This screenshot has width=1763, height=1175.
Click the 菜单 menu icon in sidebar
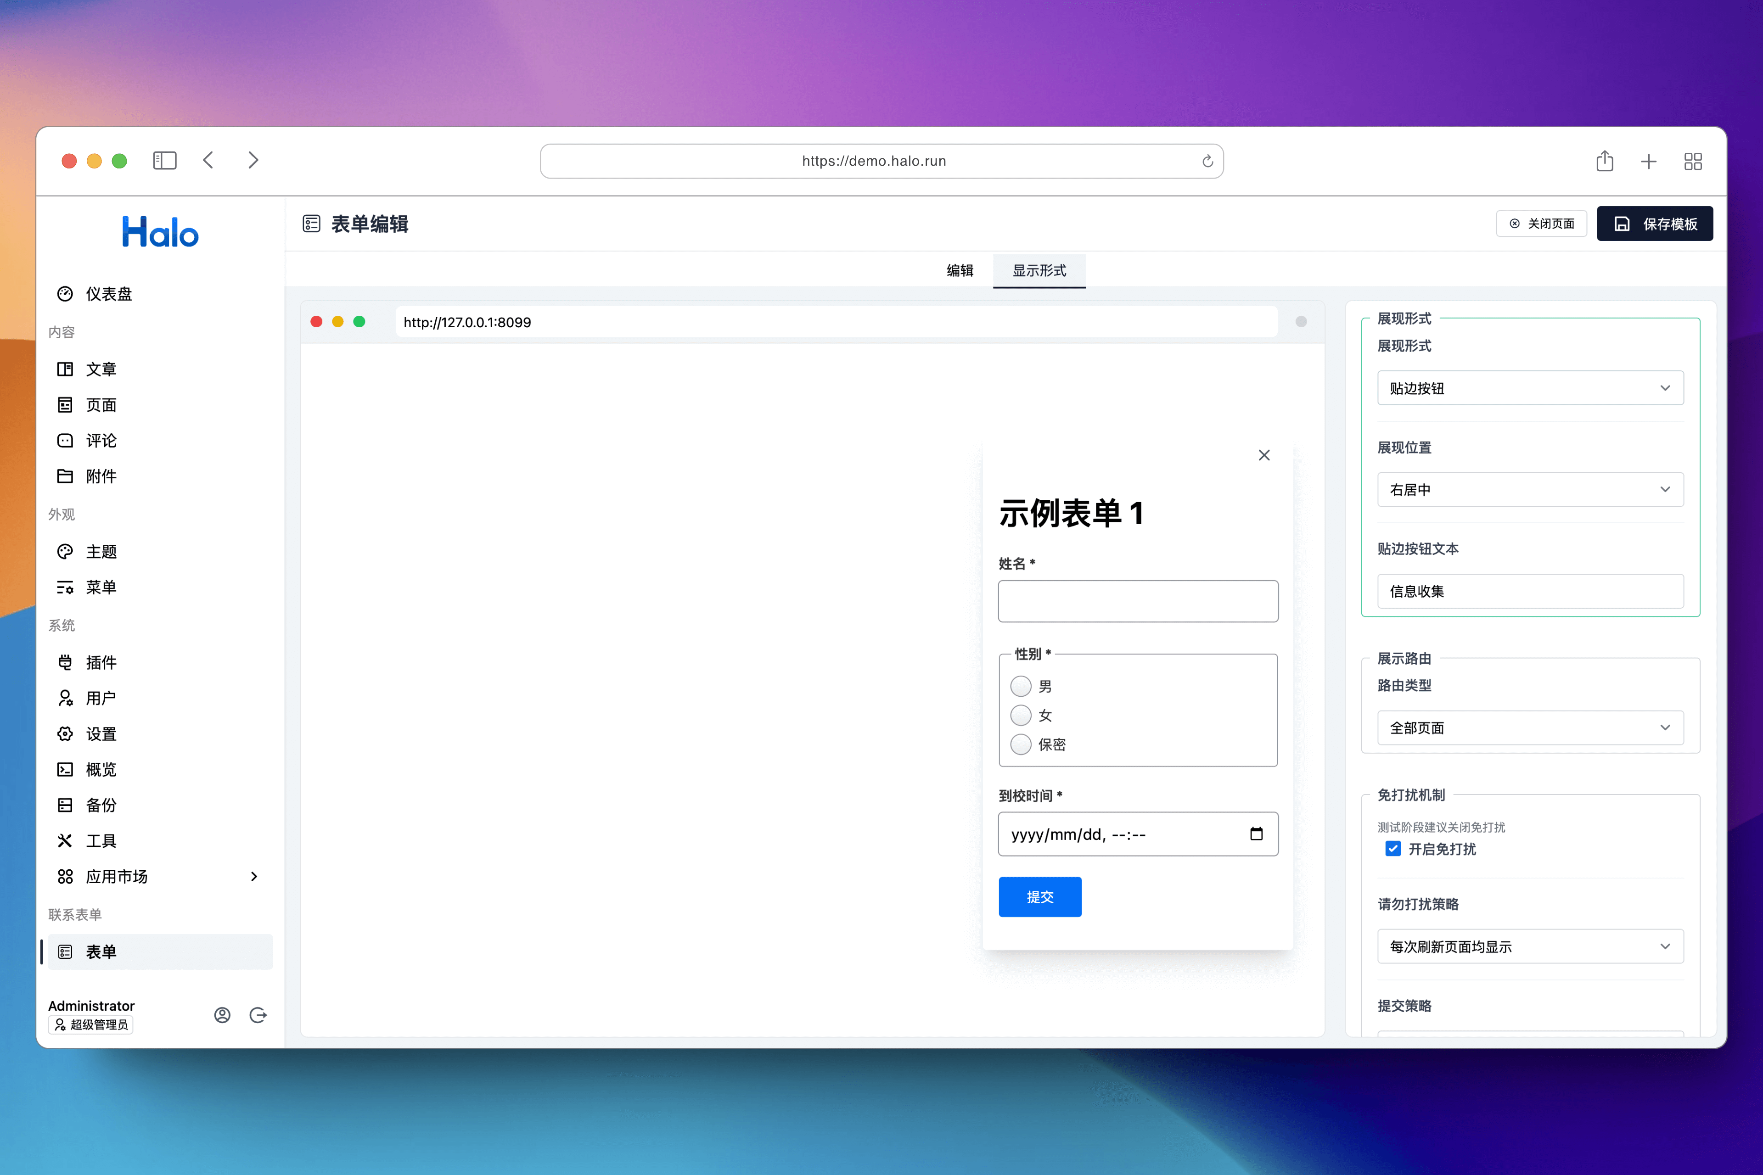coord(65,587)
